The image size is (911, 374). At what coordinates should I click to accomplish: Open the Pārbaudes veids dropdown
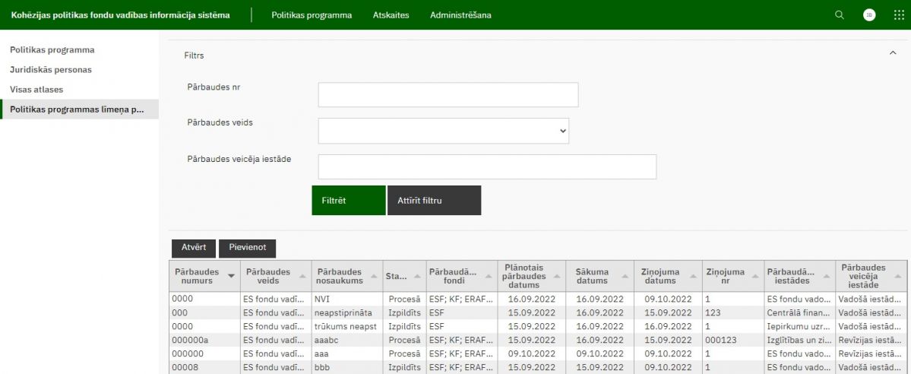tap(444, 131)
